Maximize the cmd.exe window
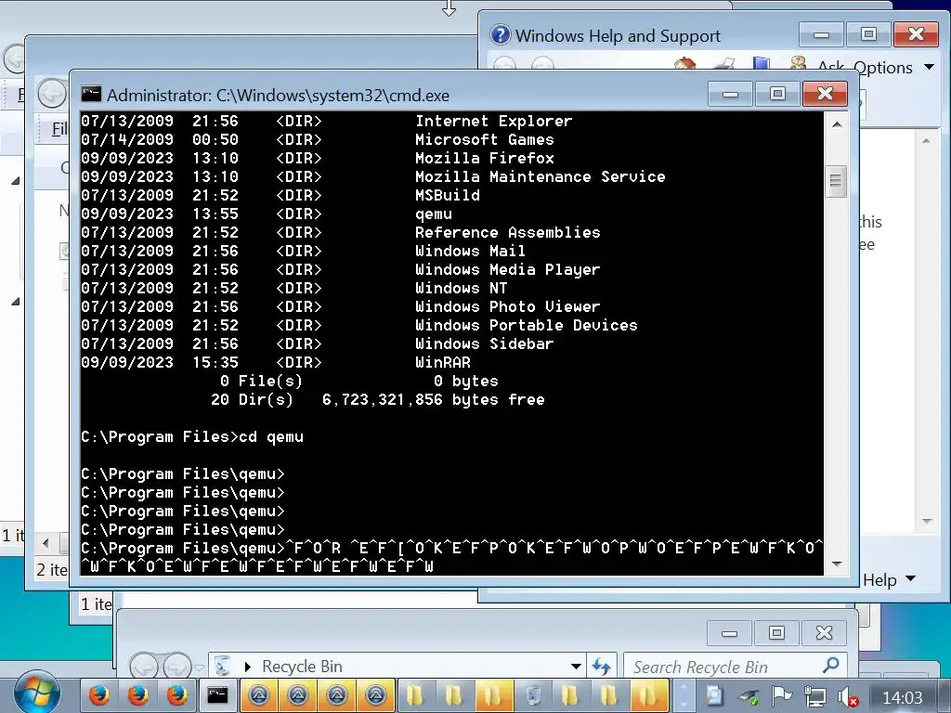Viewport: 951px width, 713px height. click(x=777, y=94)
